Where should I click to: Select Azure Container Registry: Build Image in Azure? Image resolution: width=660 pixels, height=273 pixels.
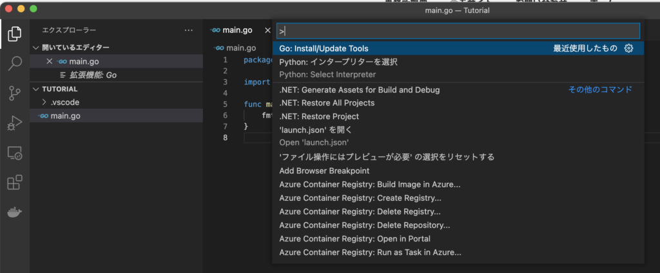(x=458, y=184)
